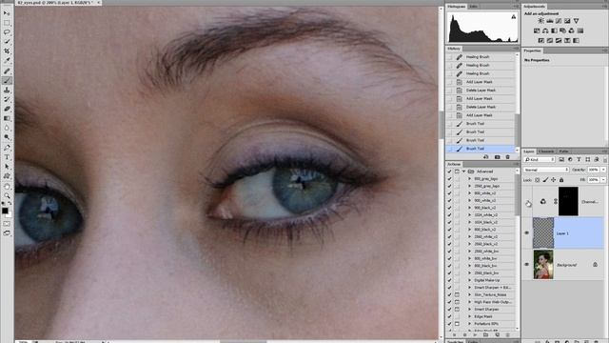Select the Brush tool in toolbar

[x=7, y=80]
